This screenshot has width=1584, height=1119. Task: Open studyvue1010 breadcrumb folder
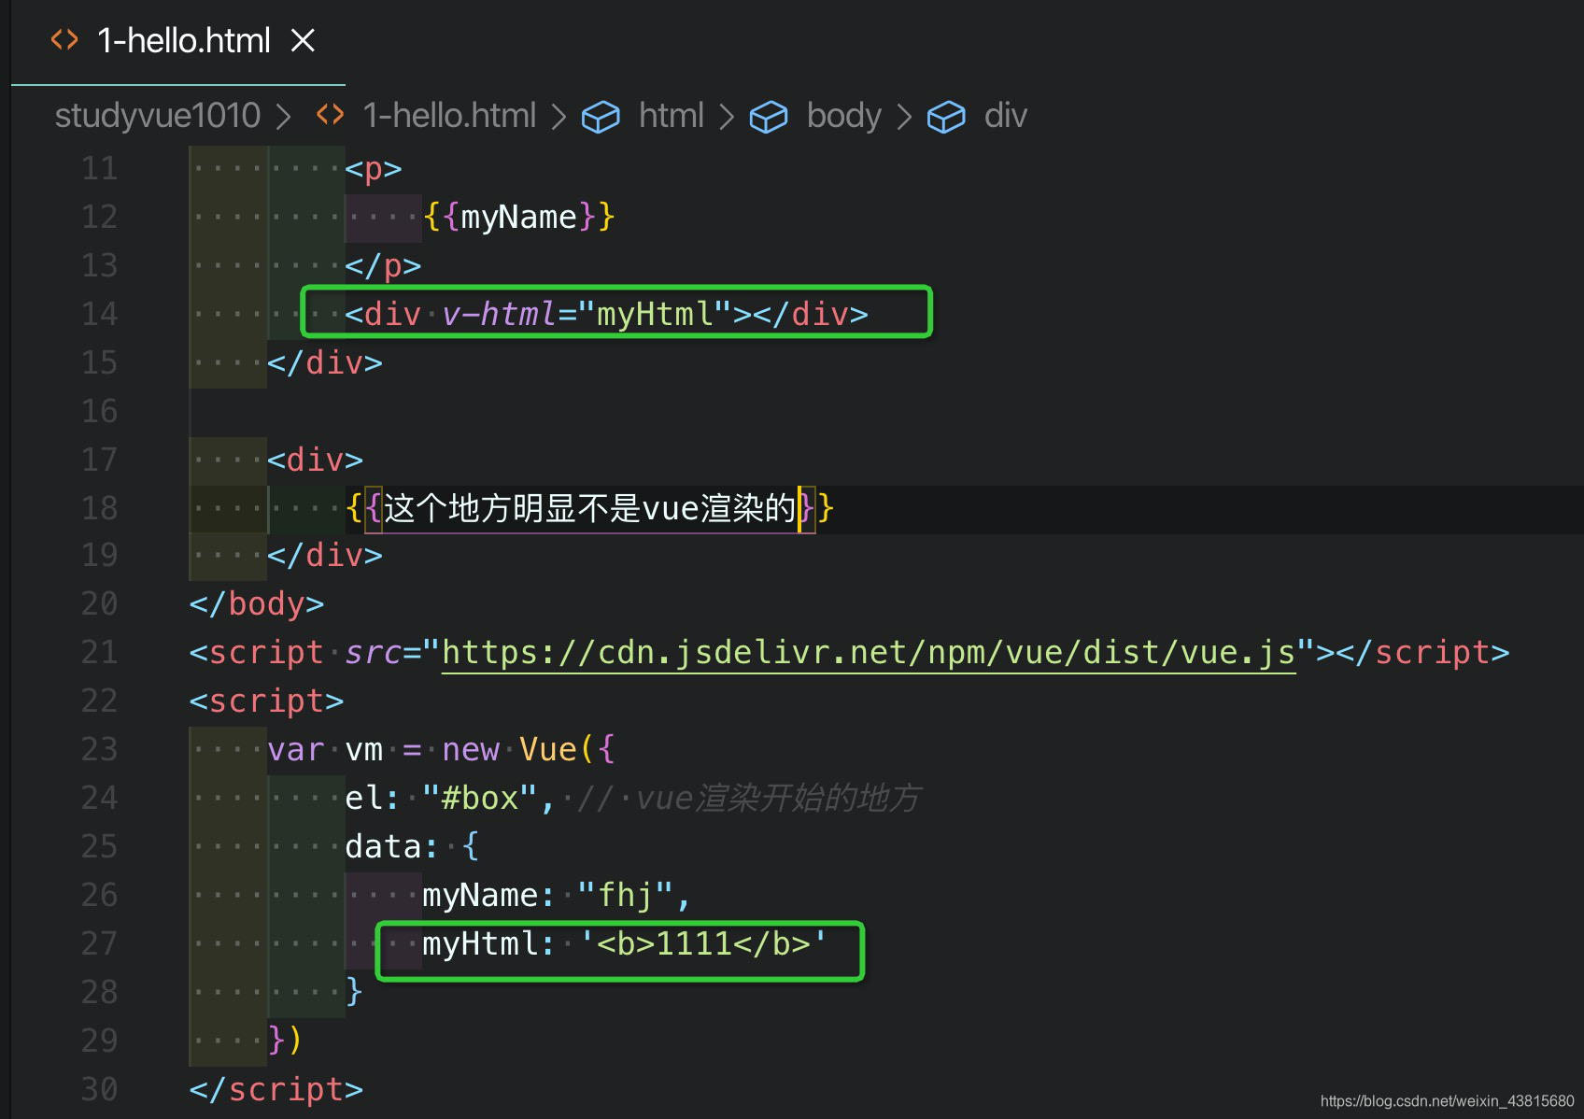pyautogui.click(x=157, y=116)
